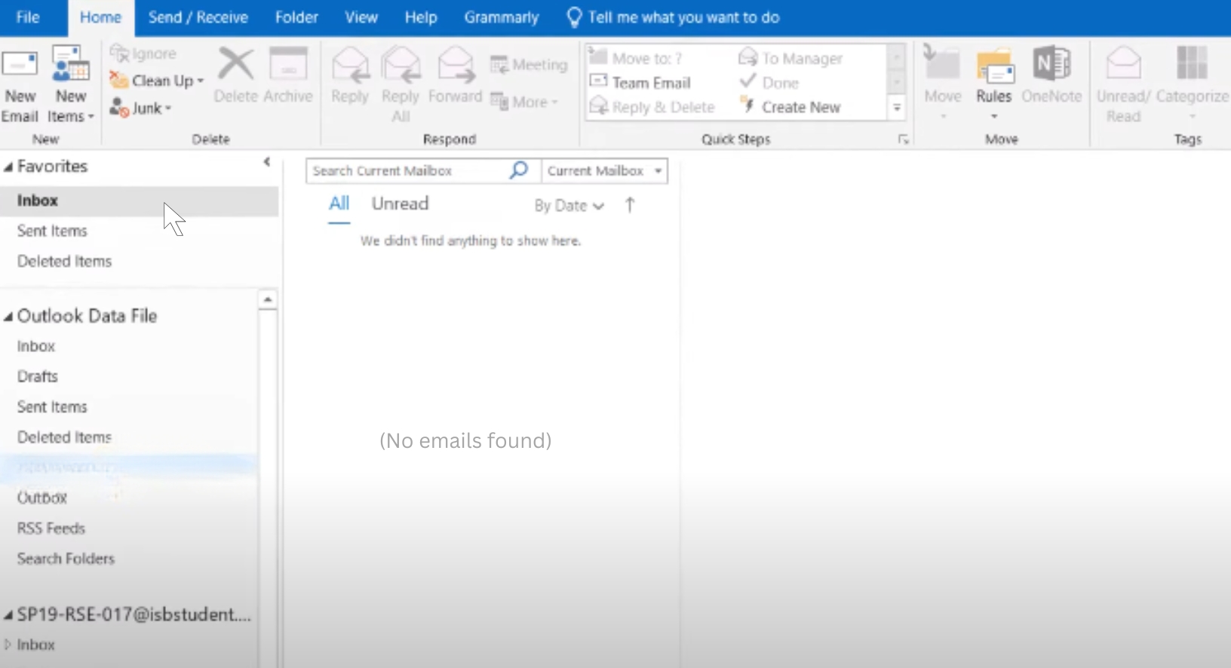Screen dimensions: 1231x668
Task: Select the Home ribbon tab
Action: click(100, 17)
